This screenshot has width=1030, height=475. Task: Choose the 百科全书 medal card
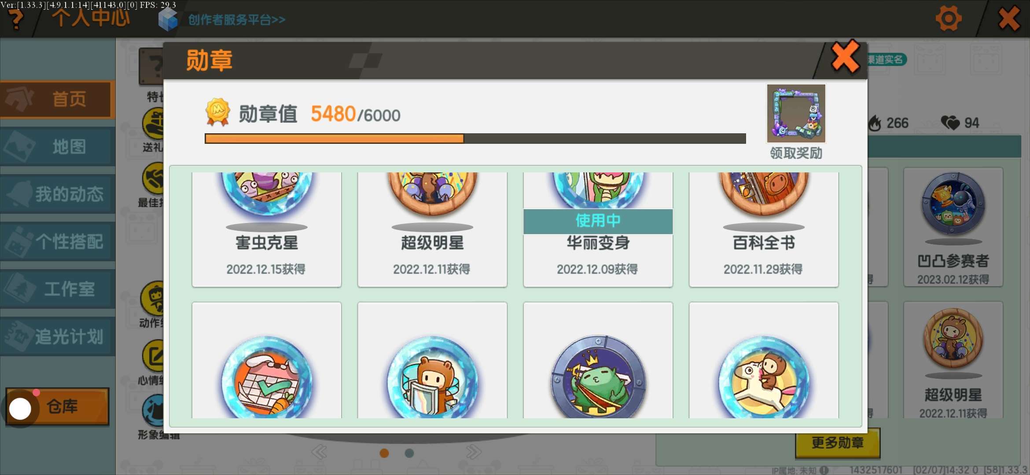764,229
